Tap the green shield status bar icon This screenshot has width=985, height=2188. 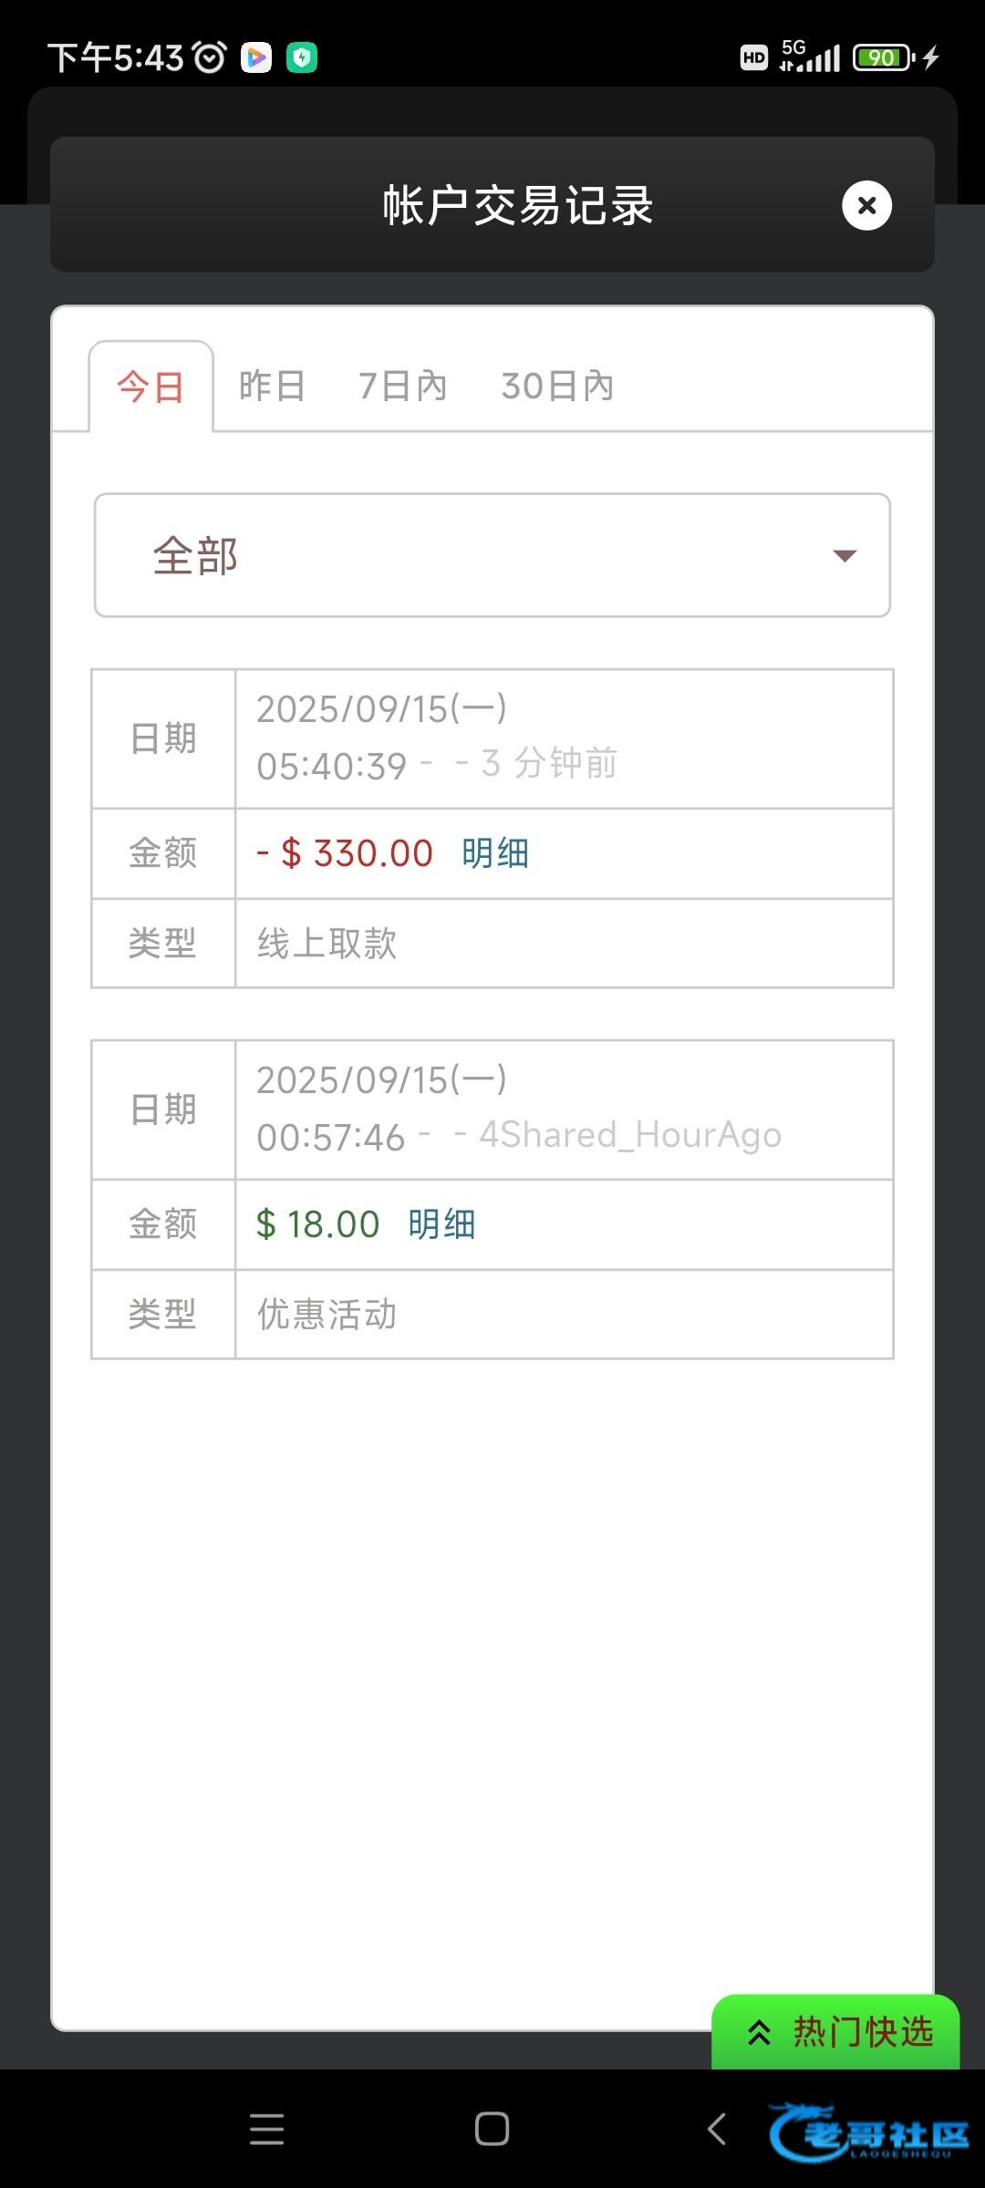[302, 57]
